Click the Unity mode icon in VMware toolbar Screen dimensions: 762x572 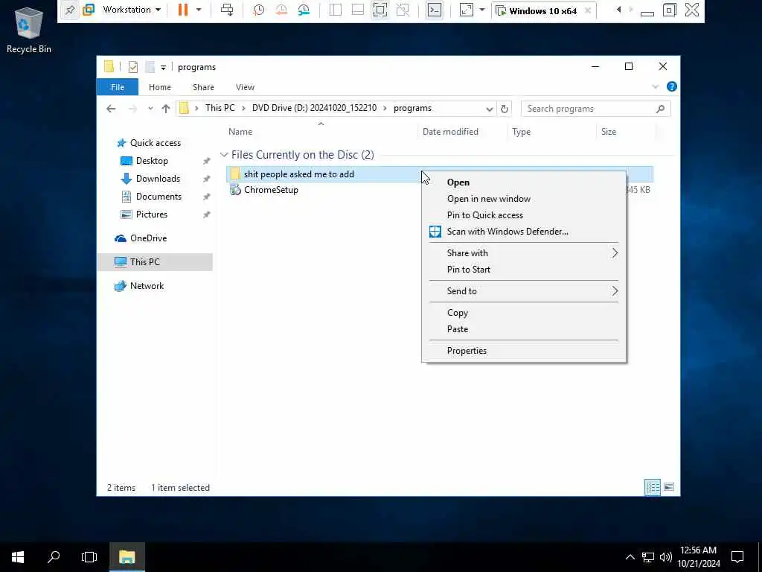(403, 10)
